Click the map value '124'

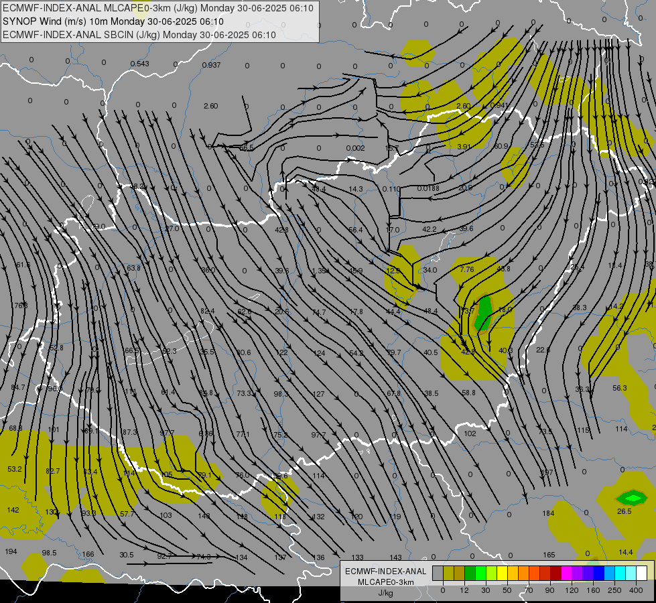319,353
